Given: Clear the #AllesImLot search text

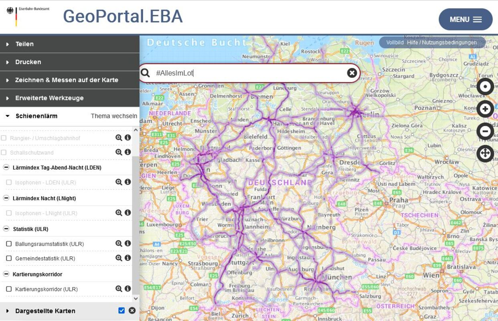Looking at the screenshot, I should coord(352,73).
